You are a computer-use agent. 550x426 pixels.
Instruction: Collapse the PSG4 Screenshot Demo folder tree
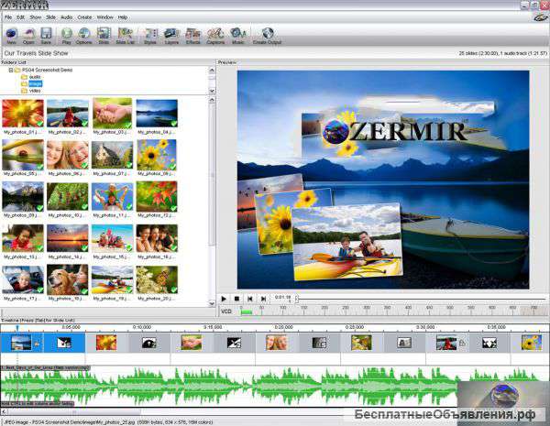[x=11, y=71]
